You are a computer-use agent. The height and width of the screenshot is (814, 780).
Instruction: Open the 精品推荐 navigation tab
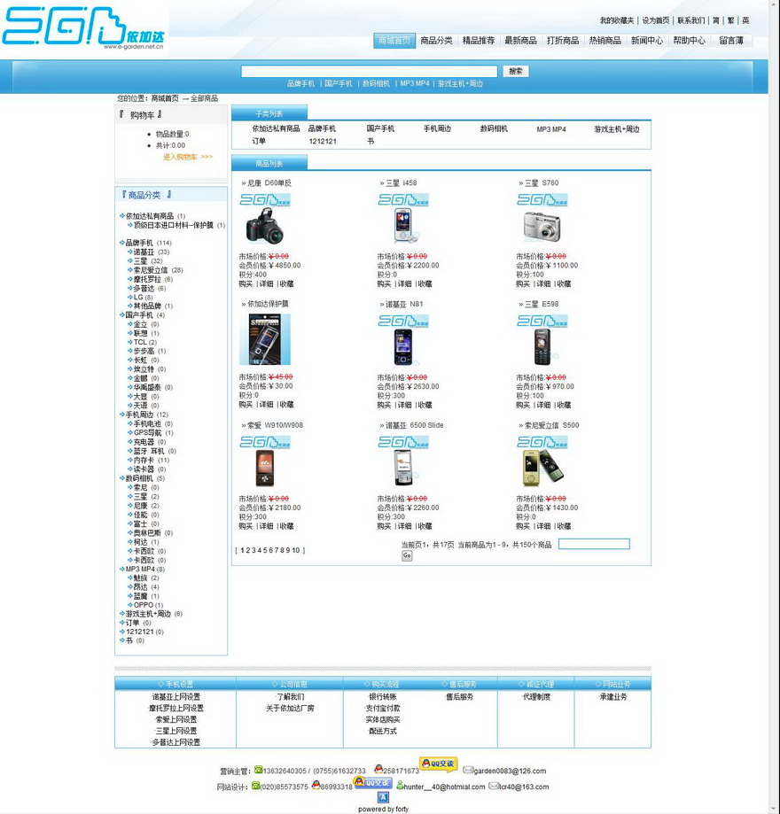479,41
